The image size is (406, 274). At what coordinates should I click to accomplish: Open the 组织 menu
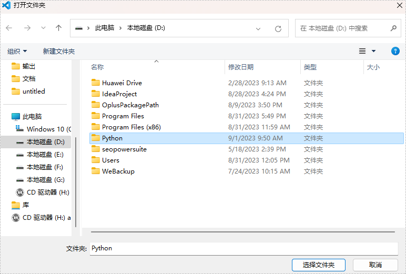17,52
